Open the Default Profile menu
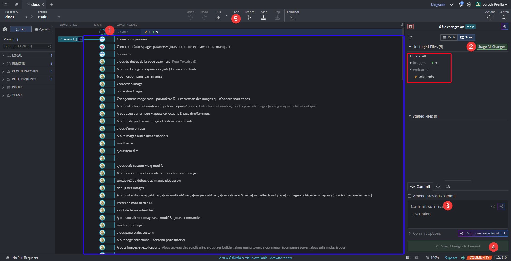 point(492,5)
